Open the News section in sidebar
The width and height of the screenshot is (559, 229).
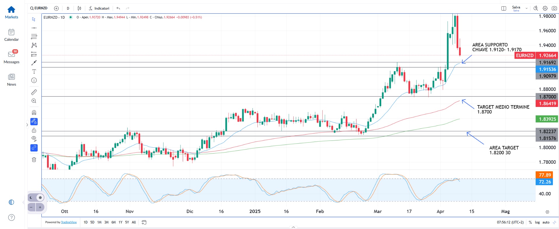[x=11, y=80]
